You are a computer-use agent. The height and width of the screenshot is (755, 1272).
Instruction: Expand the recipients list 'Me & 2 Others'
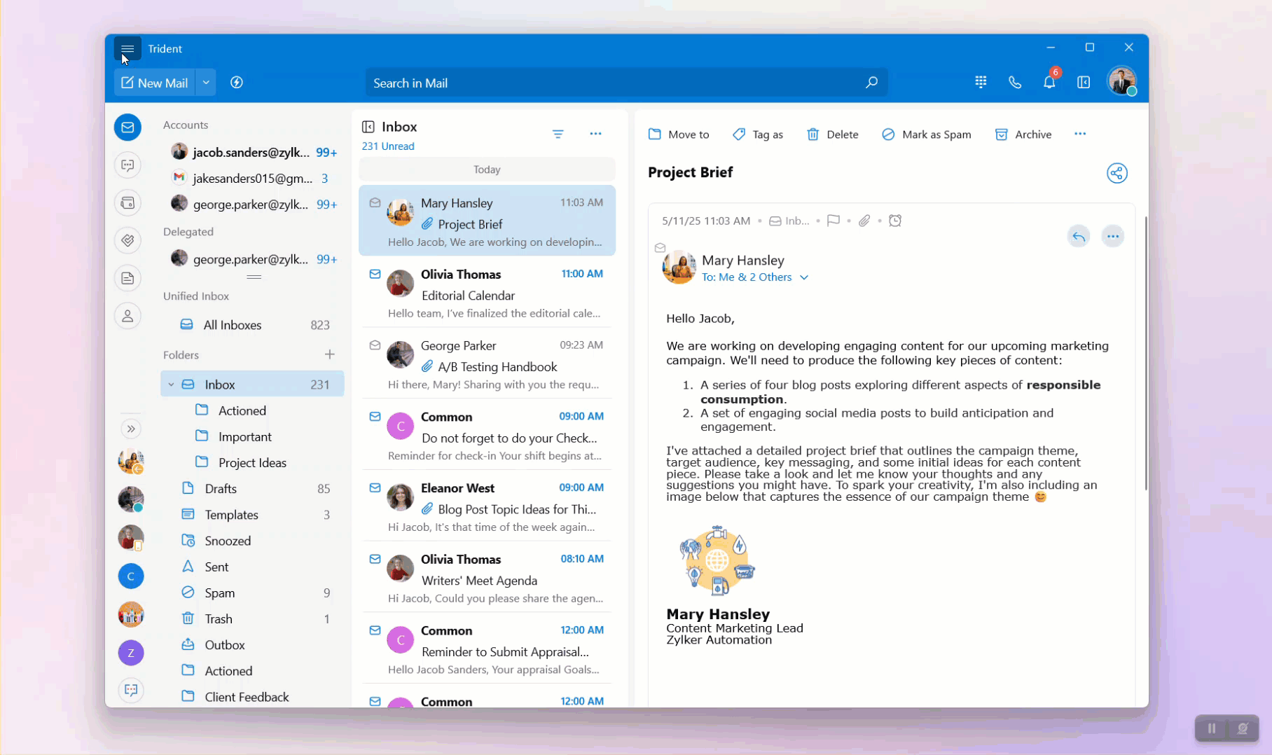[x=804, y=277]
